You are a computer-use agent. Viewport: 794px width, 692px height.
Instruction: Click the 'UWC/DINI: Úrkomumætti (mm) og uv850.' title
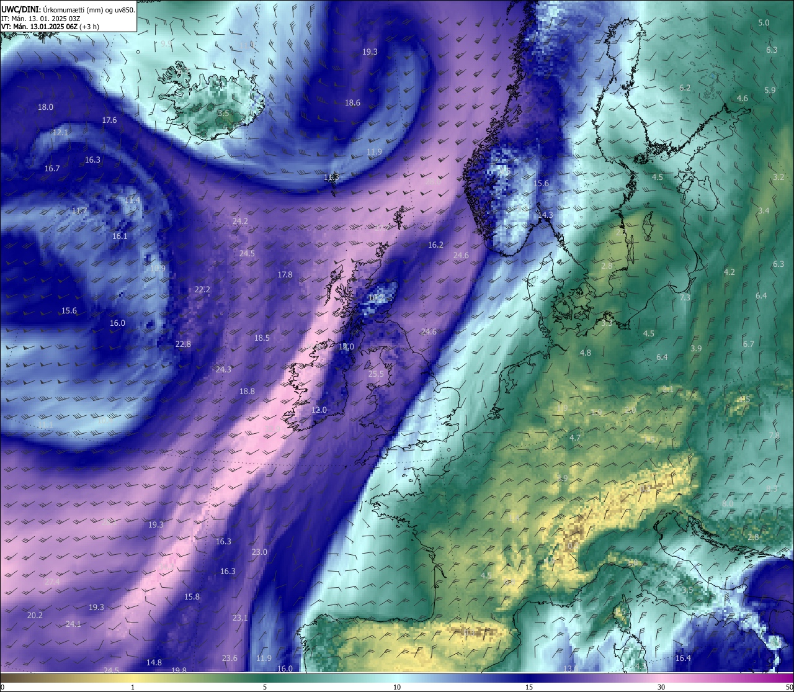[68, 10]
